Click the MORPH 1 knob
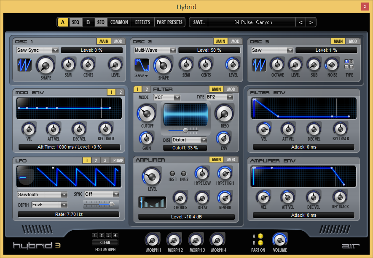373x258 pixels. [153, 240]
